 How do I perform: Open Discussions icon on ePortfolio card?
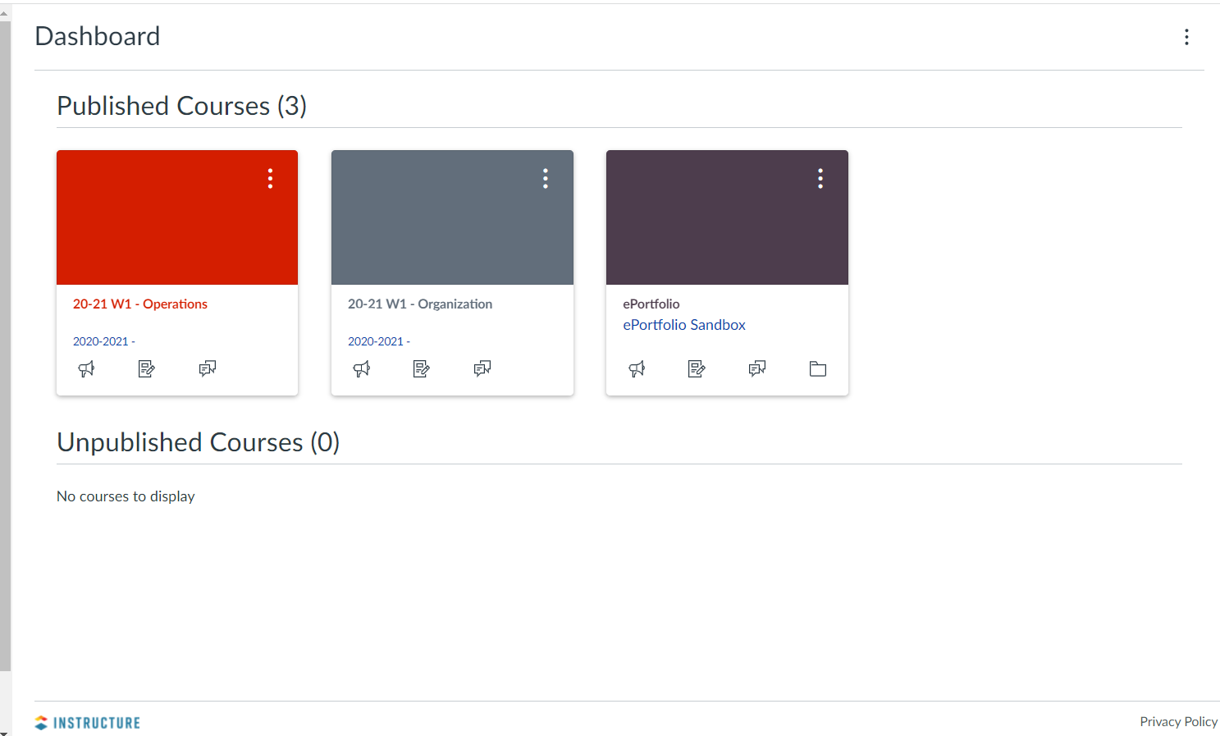(757, 368)
